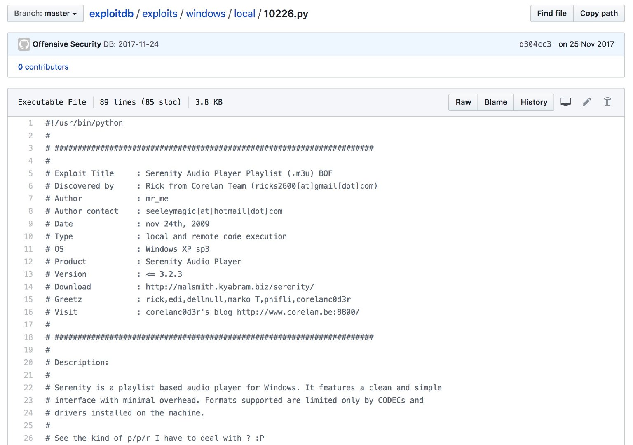Screen dimensions: 633x445
Task: Open commit d304cc3 link
Action: [x=535, y=44]
